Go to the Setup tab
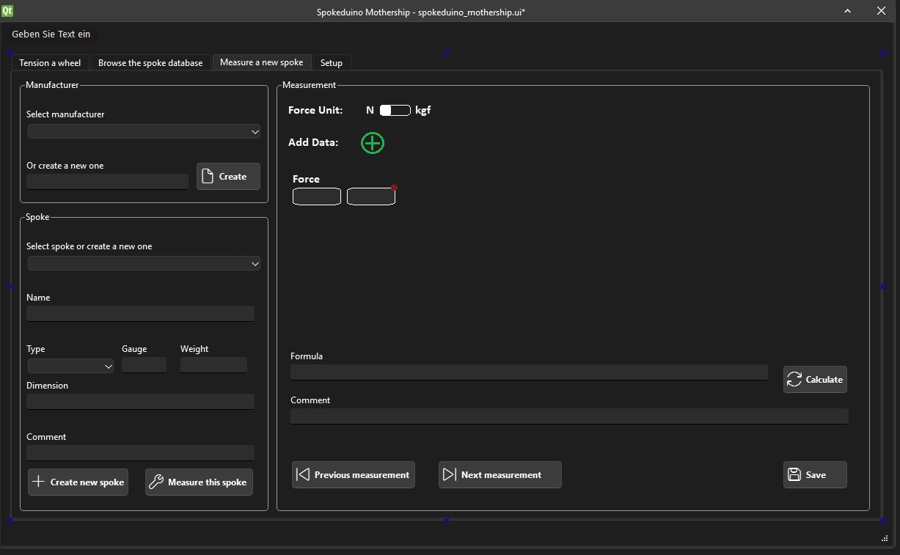 [x=332, y=63]
